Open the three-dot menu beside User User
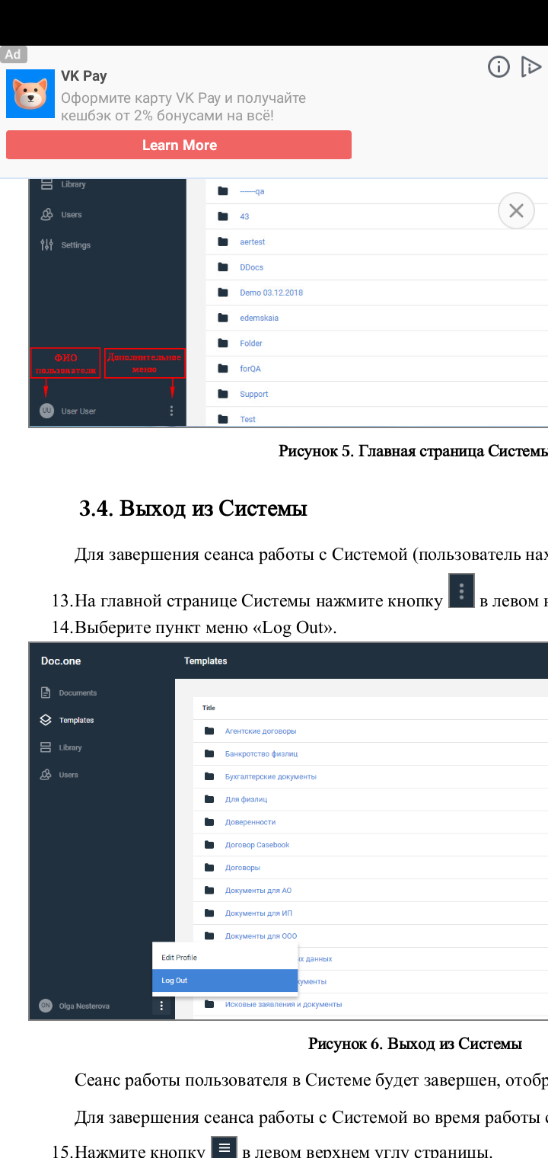 [x=171, y=411]
